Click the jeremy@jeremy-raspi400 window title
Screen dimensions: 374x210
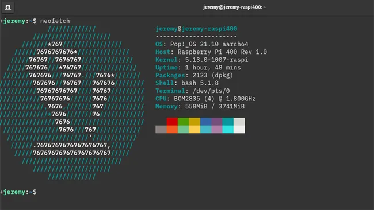tap(234, 7)
